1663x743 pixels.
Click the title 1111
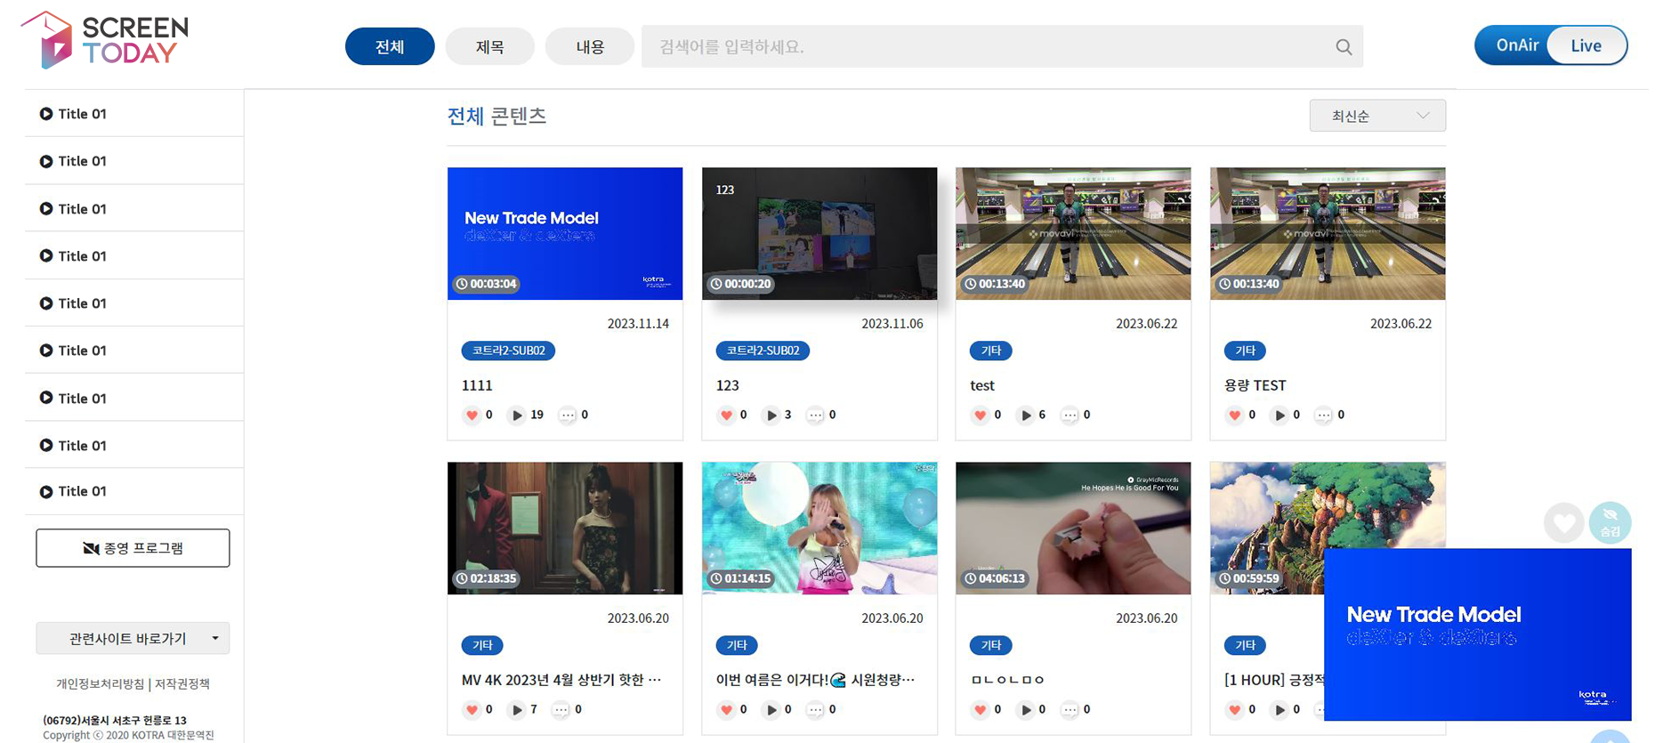(x=477, y=385)
